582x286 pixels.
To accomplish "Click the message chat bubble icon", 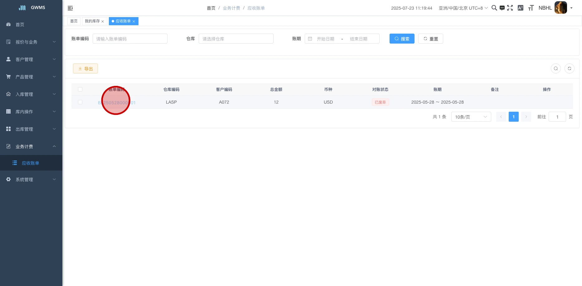I will (x=502, y=8).
